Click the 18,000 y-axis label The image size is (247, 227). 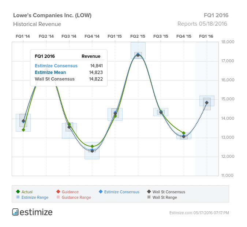(x=228, y=42)
